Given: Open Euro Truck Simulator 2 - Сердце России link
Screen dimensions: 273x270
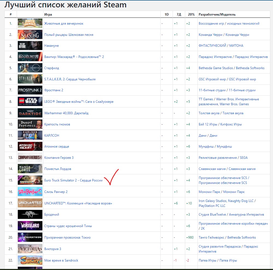Looking at the screenshot, I should click(x=73, y=180).
